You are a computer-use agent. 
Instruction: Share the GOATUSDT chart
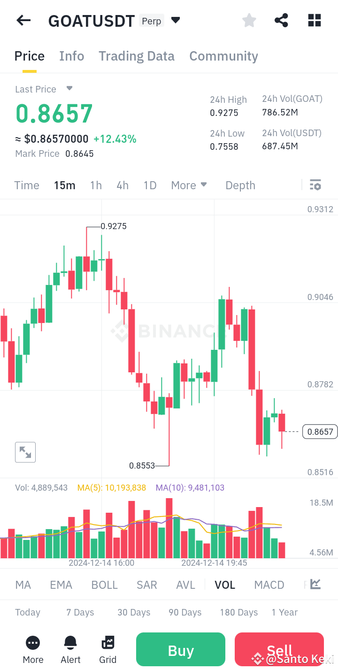[x=281, y=20]
